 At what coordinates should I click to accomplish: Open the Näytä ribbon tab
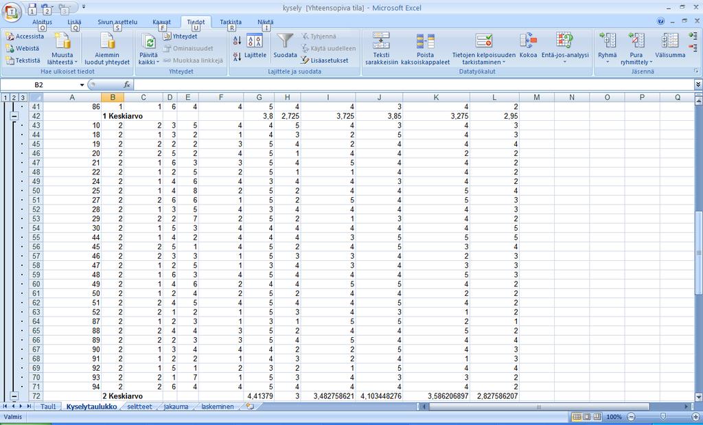(266, 22)
